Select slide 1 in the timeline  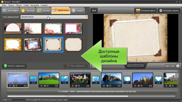click(x=18, y=80)
